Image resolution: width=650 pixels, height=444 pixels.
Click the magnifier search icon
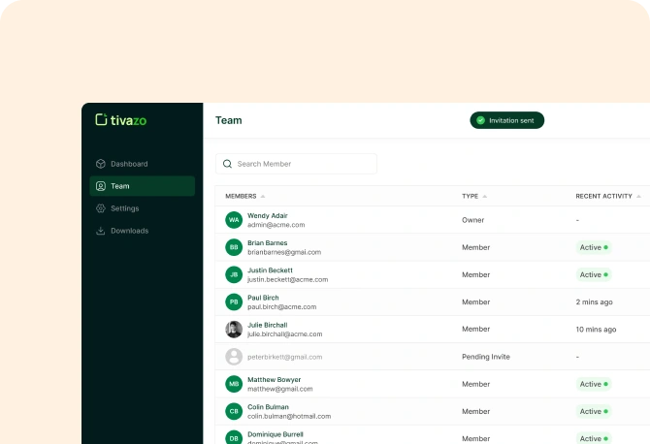pyautogui.click(x=228, y=164)
